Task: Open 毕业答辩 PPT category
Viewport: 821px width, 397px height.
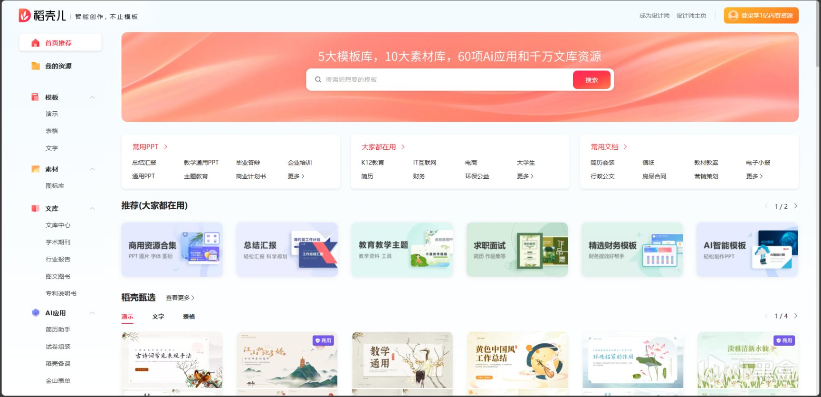Action: pyautogui.click(x=248, y=163)
